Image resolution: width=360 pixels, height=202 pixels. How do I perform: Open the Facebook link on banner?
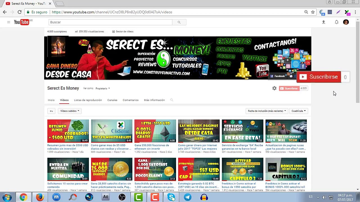[278, 76]
